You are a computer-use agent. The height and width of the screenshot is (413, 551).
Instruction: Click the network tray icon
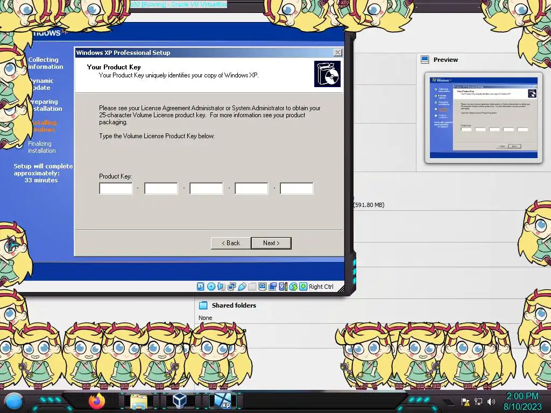click(478, 401)
